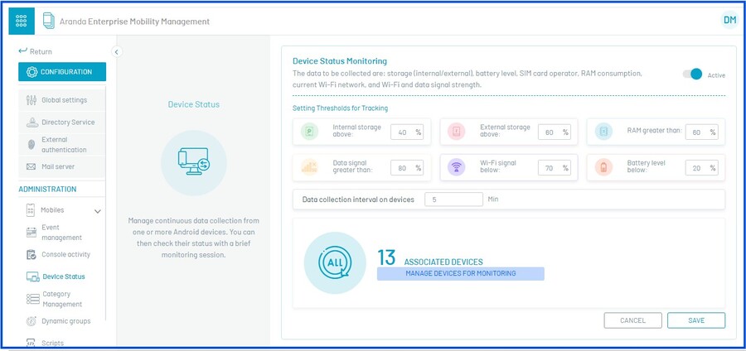Expand the Mobiles menu chevron

pos(97,211)
